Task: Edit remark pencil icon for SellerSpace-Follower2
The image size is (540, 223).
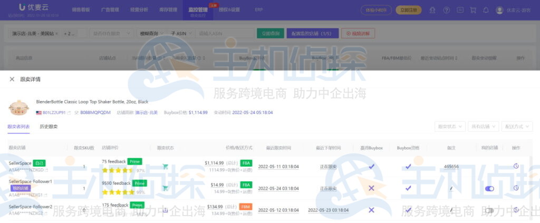Action: (x=451, y=210)
